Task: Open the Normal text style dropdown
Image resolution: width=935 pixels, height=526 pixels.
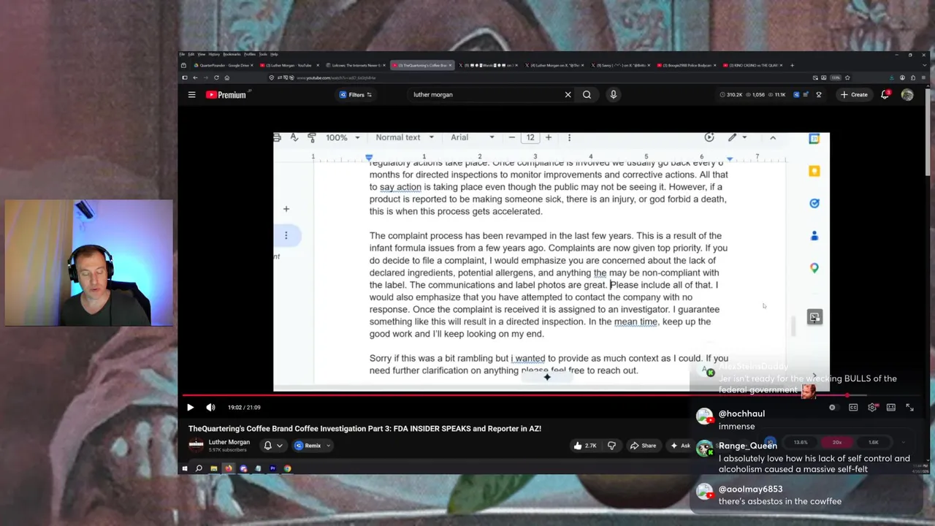Action: point(405,137)
